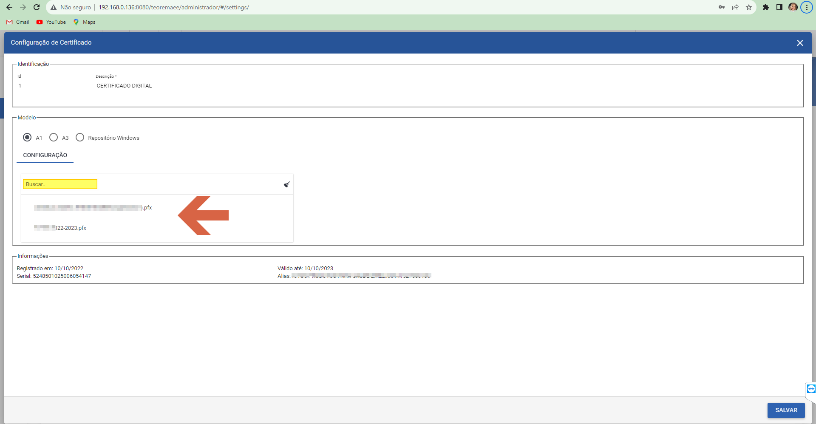This screenshot has height=424, width=816.
Task: Toggle the browser side panel icon
Action: pyautogui.click(x=779, y=7)
